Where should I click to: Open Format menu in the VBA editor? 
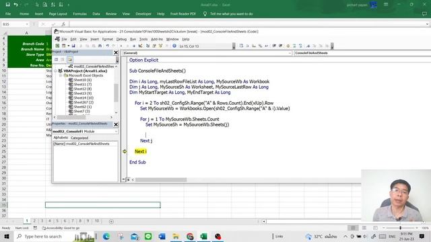108,39
